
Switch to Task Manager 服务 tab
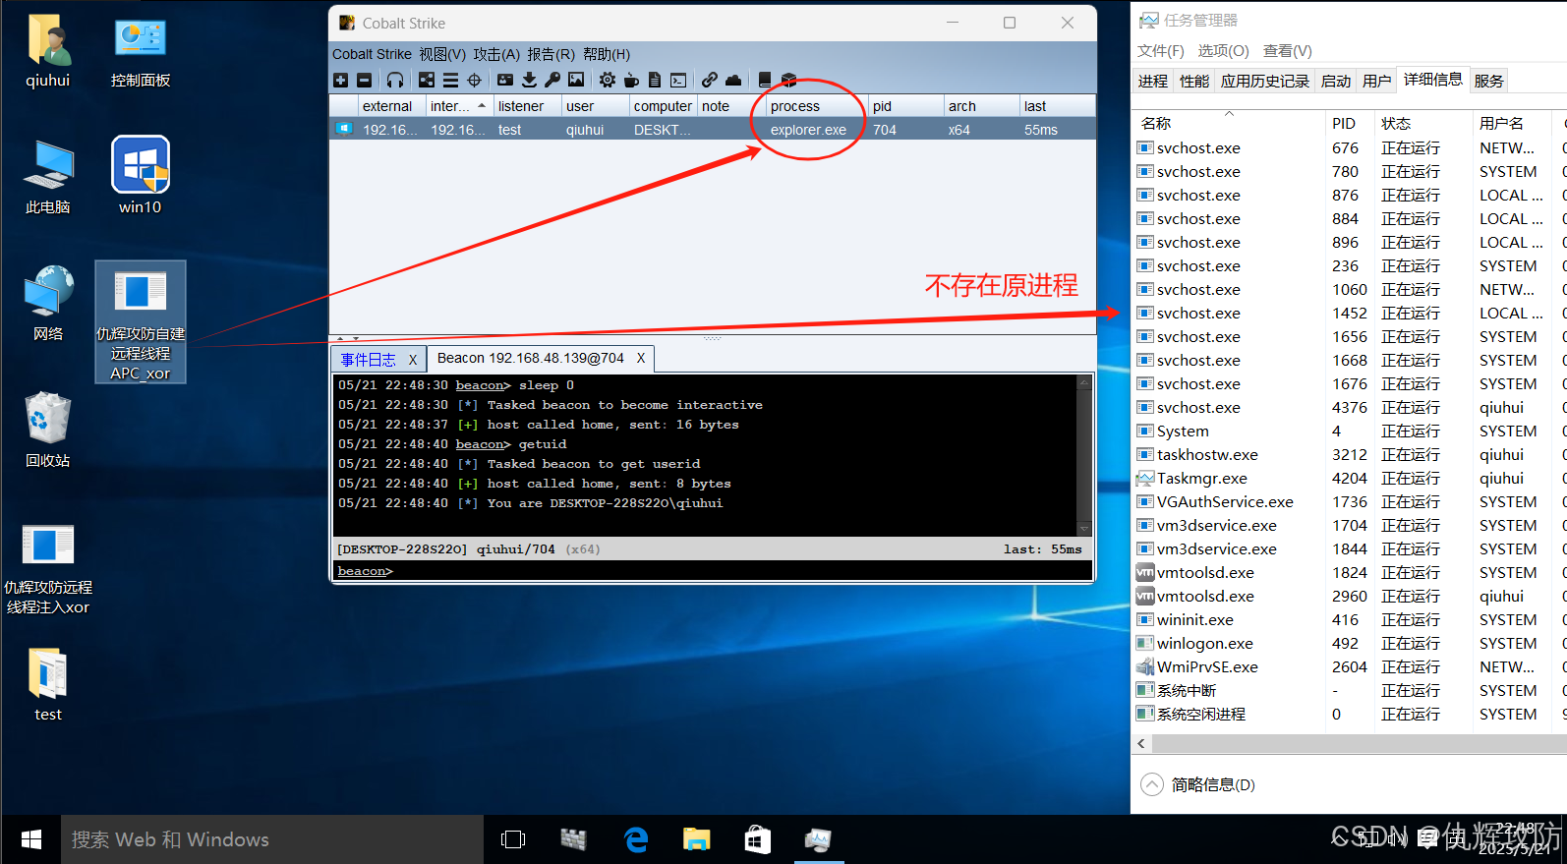pyautogui.click(x=1489, y=82)
